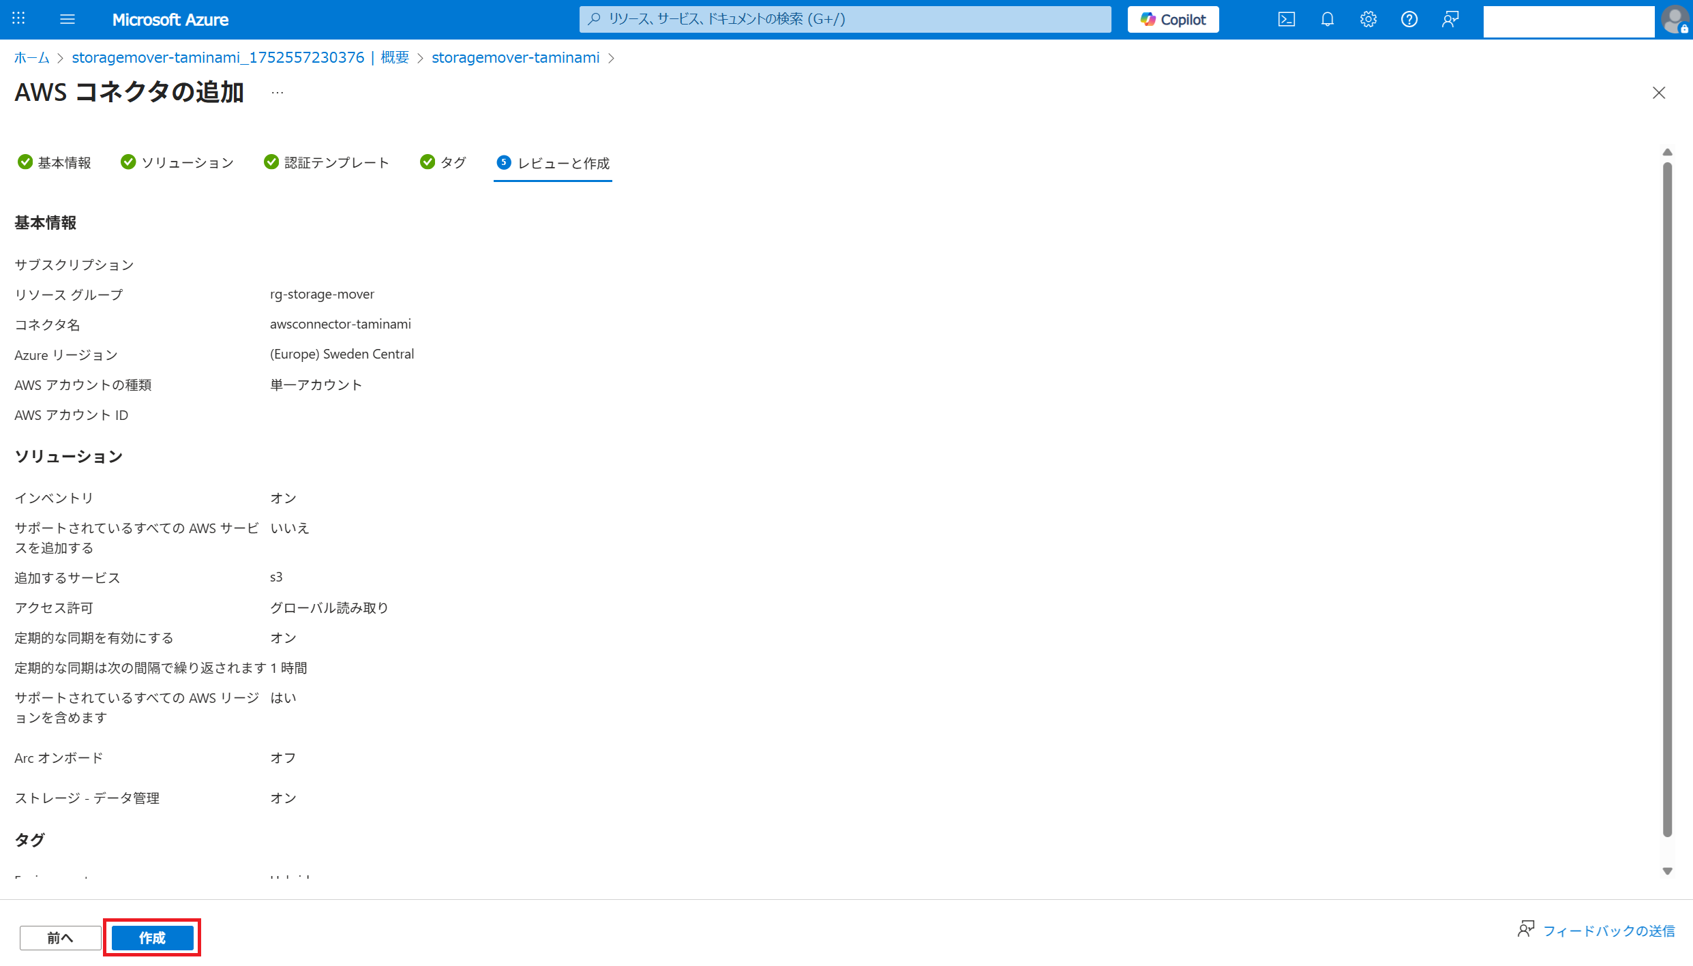Select rg-storage-mover value text
1693x966 pixels.
pos(322,294)
